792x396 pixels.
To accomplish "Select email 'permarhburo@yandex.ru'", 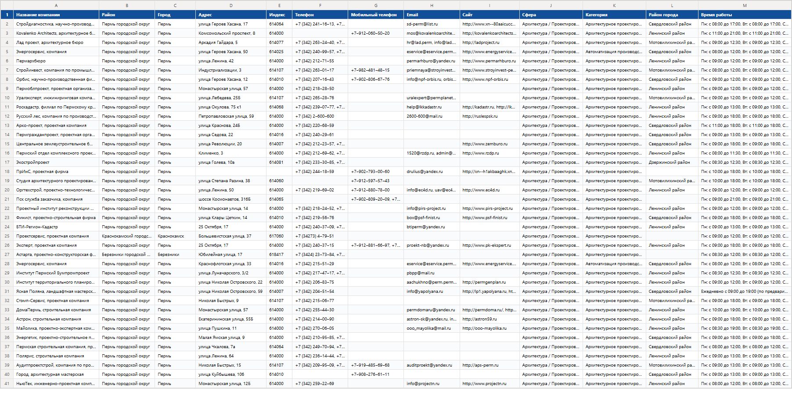I will tap(432, 61).
